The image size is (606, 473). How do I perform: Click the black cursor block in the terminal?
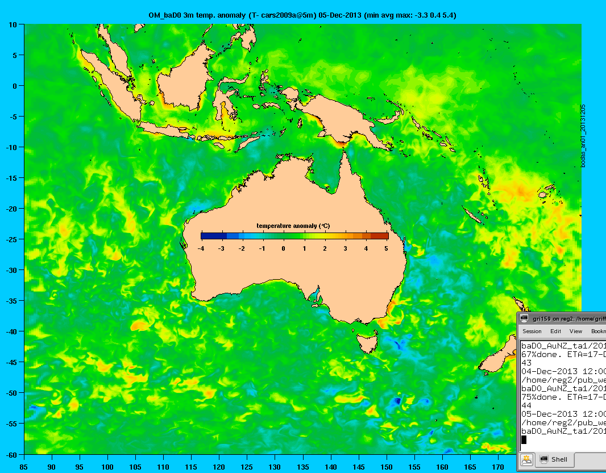click(x=524, y=440)
